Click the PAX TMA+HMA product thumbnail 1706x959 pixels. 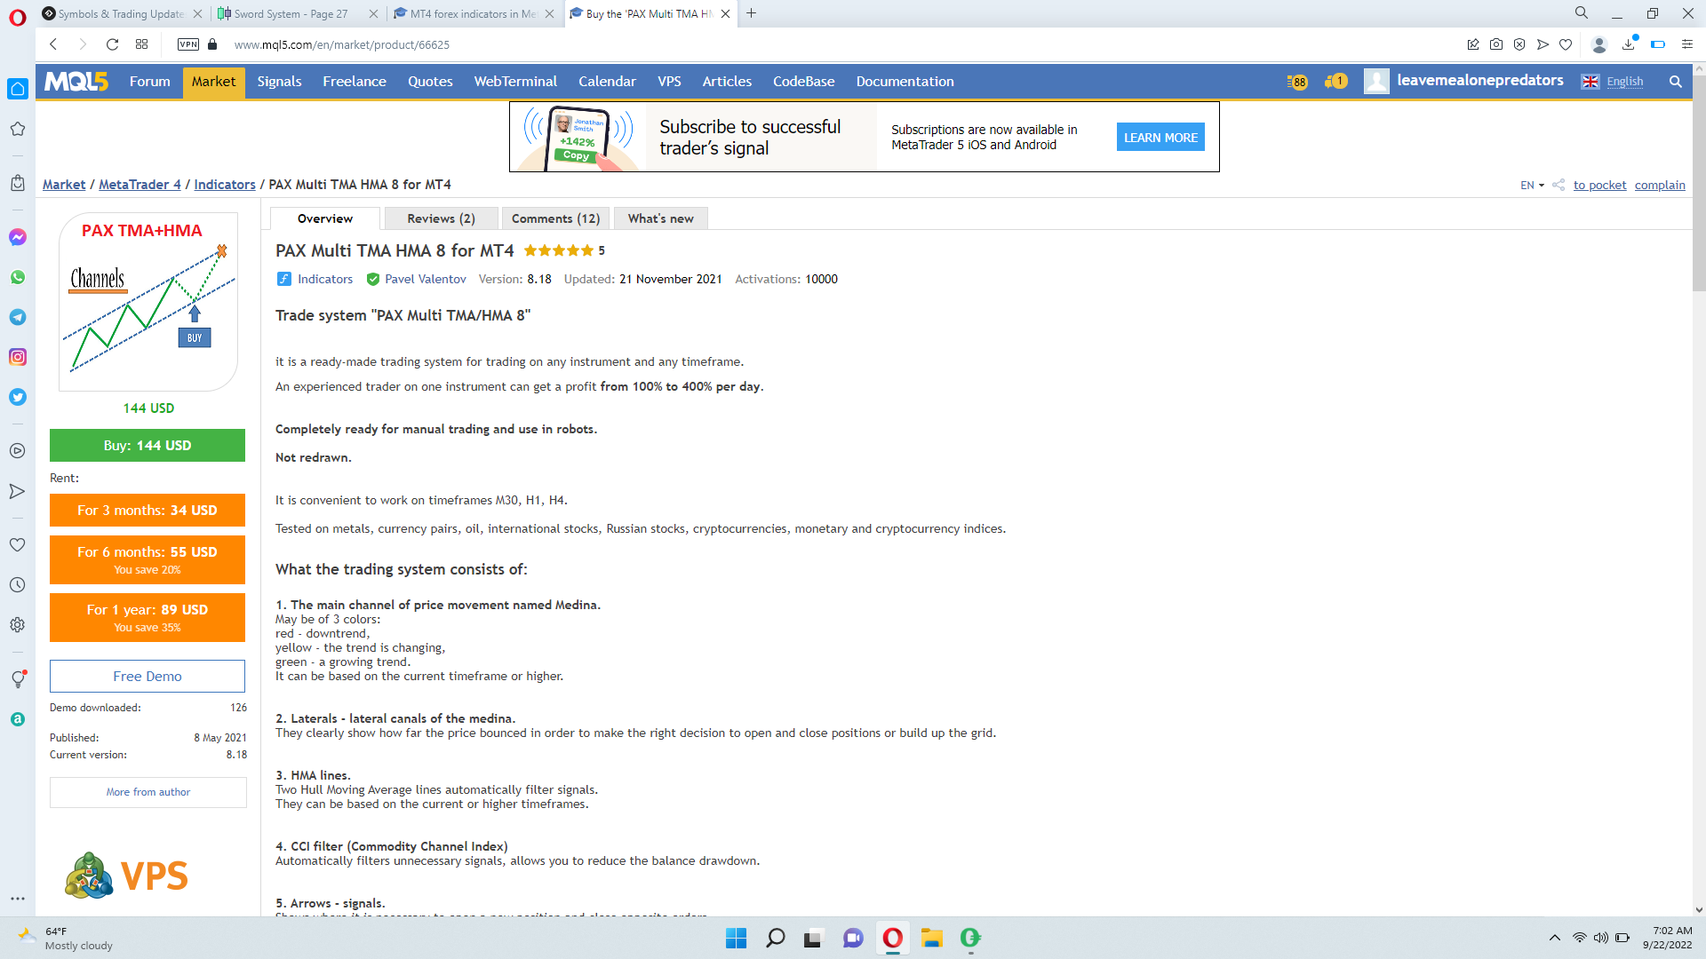click(147, 302)
